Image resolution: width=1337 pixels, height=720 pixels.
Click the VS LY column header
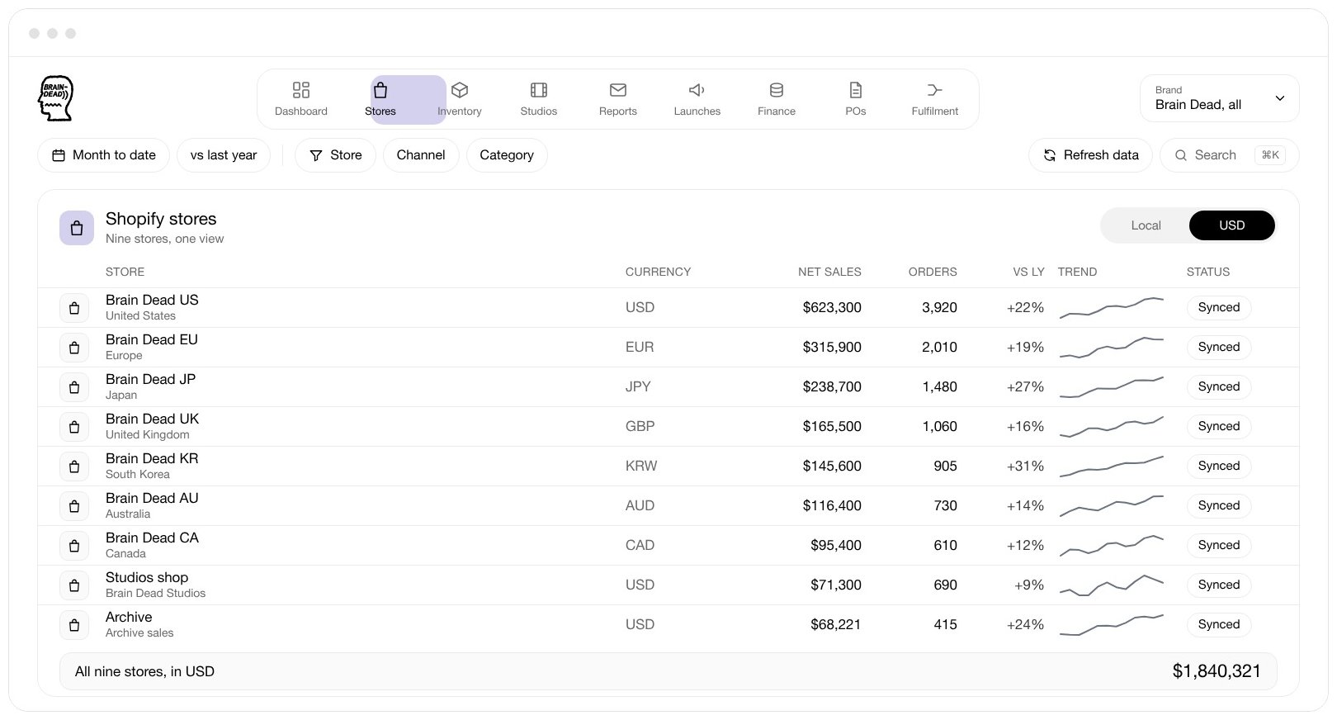coord(1028,272)
